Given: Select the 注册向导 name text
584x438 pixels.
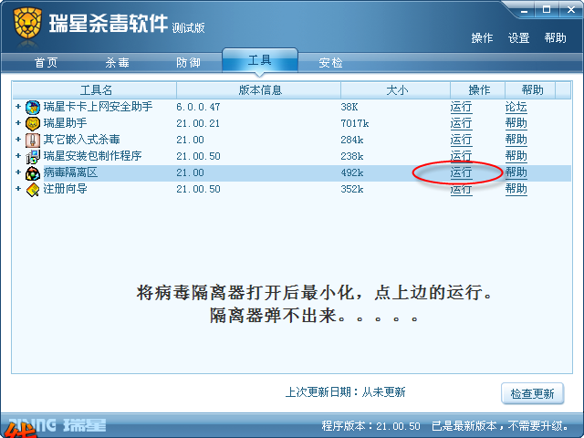Looking at the screenshot, I should (x=65, y=189).
